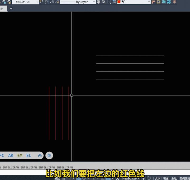The width and height of the screenshot is (190, 180).
Task: Click the orange layout icon after color dropdown
Action: click(x=154, y=2)
